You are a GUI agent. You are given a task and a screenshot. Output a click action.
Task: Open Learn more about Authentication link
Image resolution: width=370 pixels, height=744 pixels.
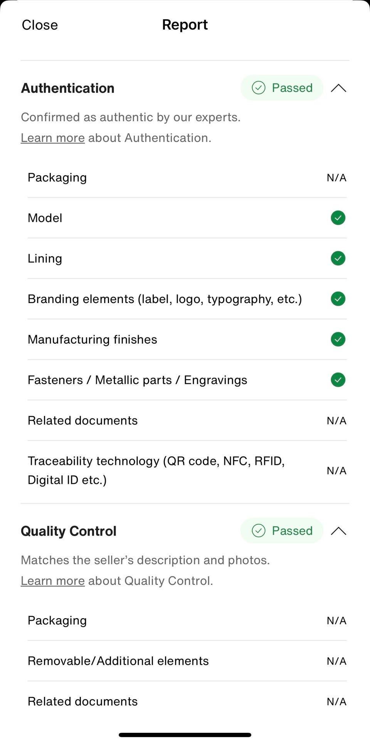53,138
